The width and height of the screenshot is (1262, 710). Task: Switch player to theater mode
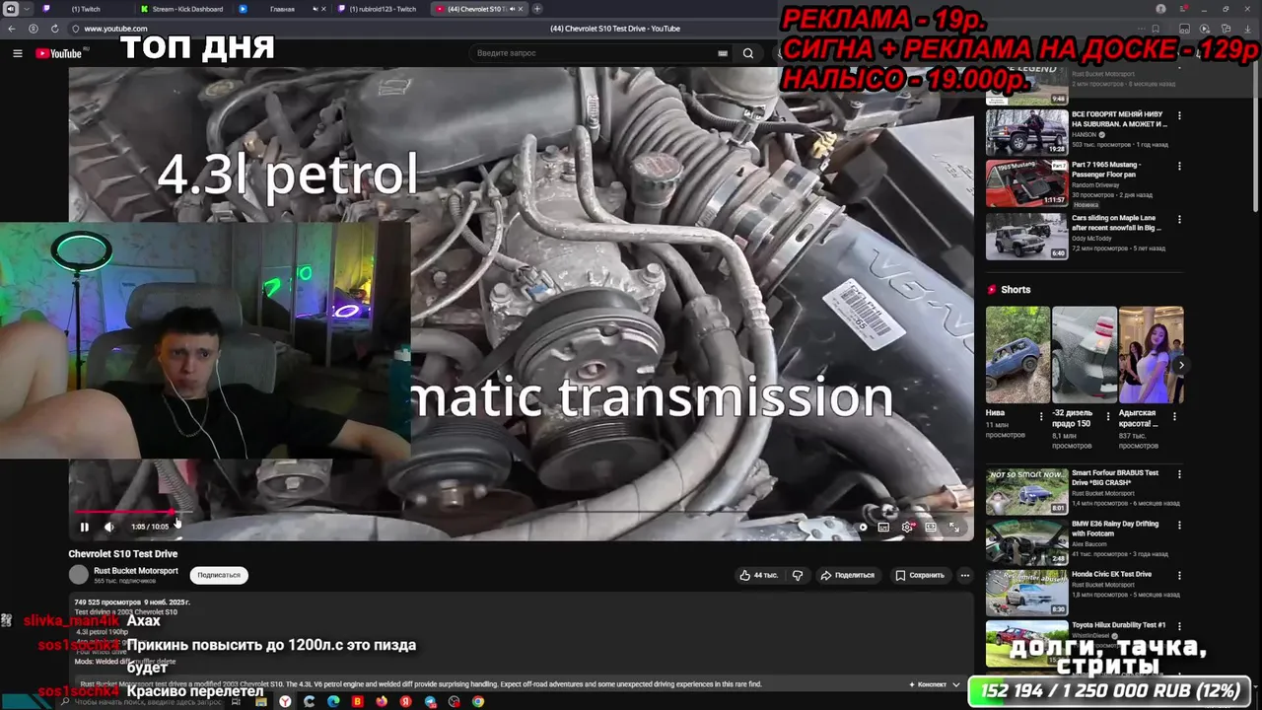(x=931, y=527)
